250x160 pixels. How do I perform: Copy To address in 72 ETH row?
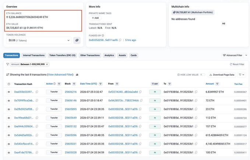click(196, 100)
